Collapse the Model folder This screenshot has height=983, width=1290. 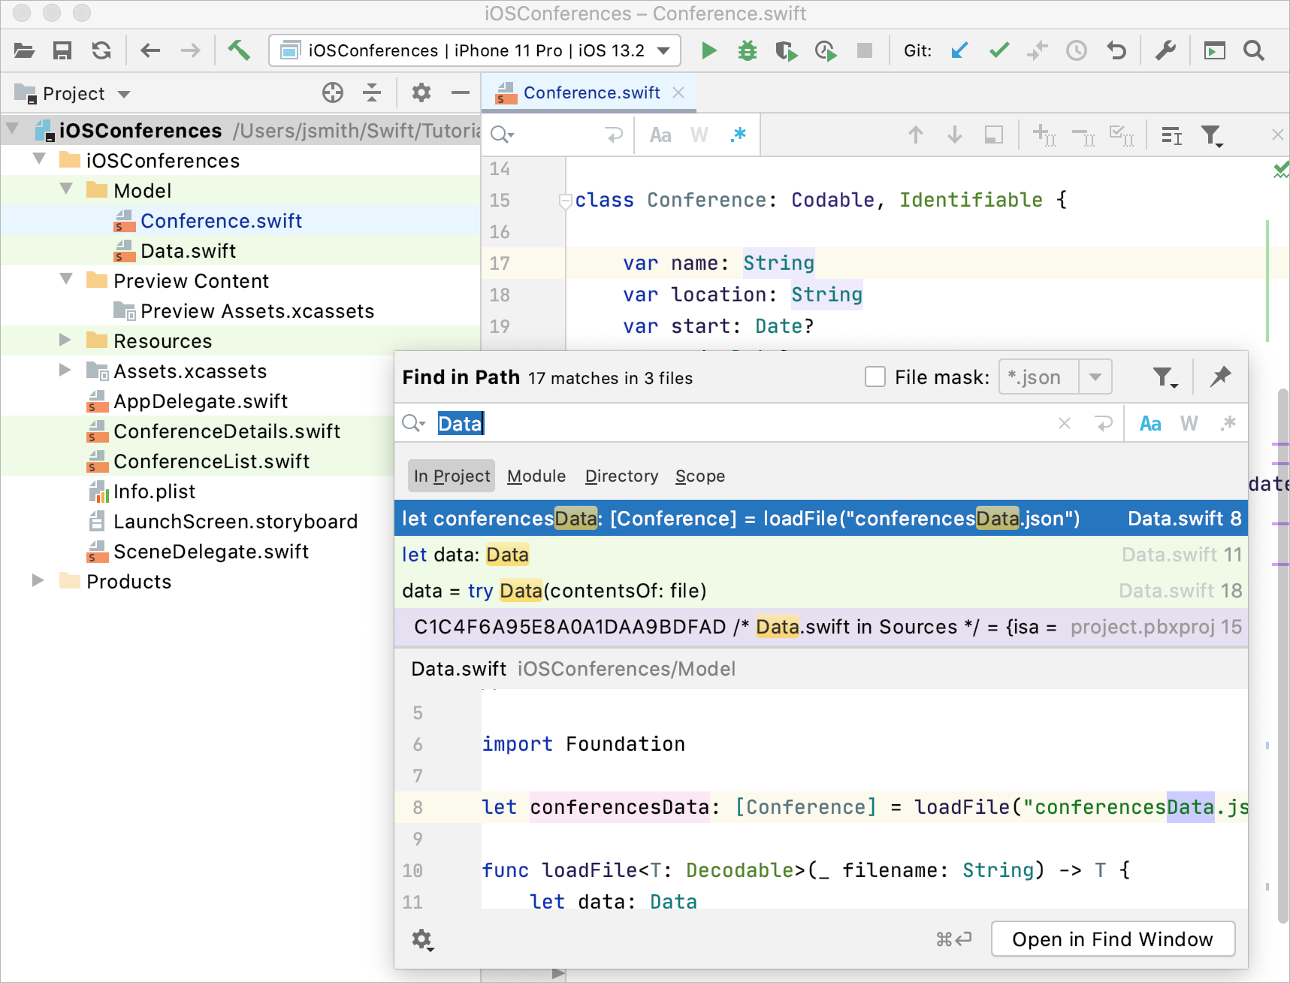(x=66, y=189)
